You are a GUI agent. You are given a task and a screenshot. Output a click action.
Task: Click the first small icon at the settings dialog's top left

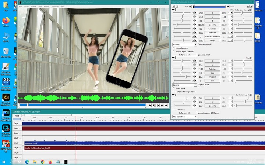[174, 6]
